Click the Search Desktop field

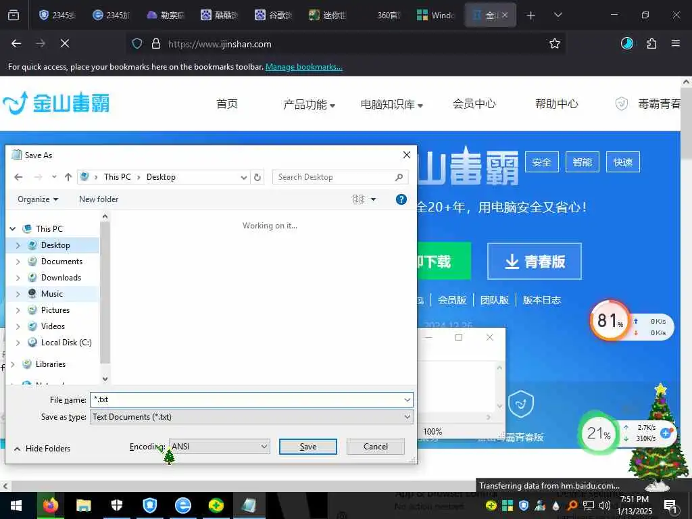pyautogui.click(x=334, y=177)
